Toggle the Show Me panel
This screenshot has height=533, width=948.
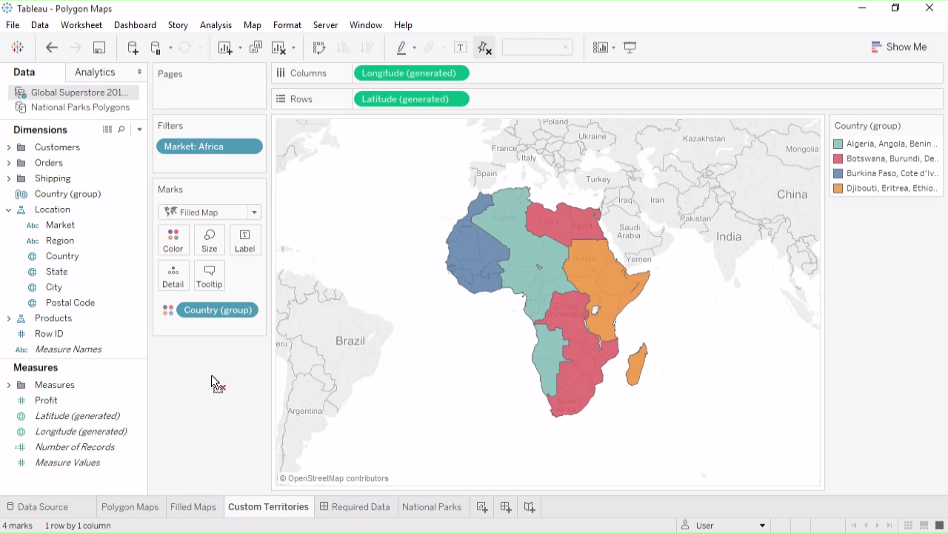[x=899, y=47]
